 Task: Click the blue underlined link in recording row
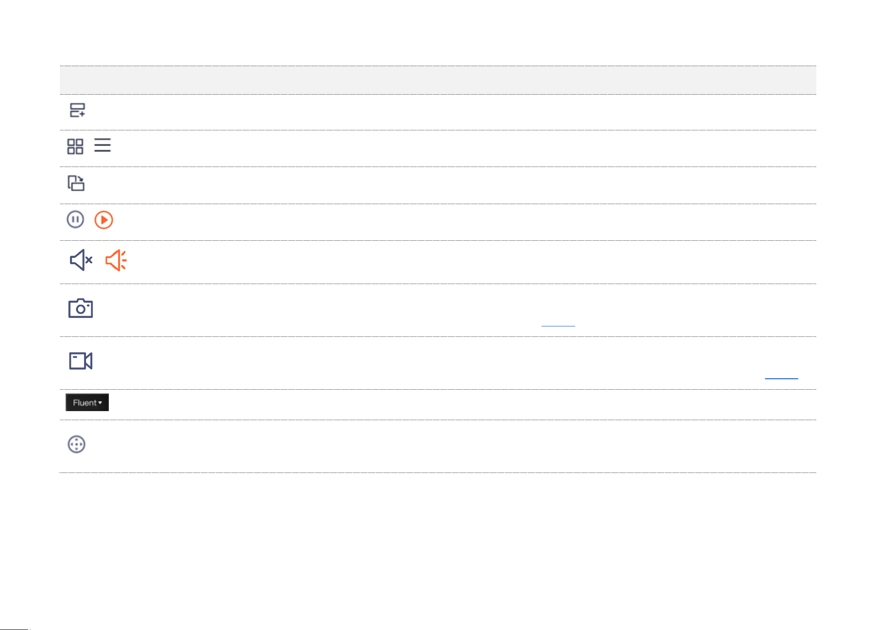pos(781,378)
